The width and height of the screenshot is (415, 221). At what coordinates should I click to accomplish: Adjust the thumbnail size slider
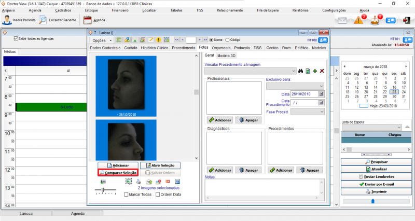point(103,190)
